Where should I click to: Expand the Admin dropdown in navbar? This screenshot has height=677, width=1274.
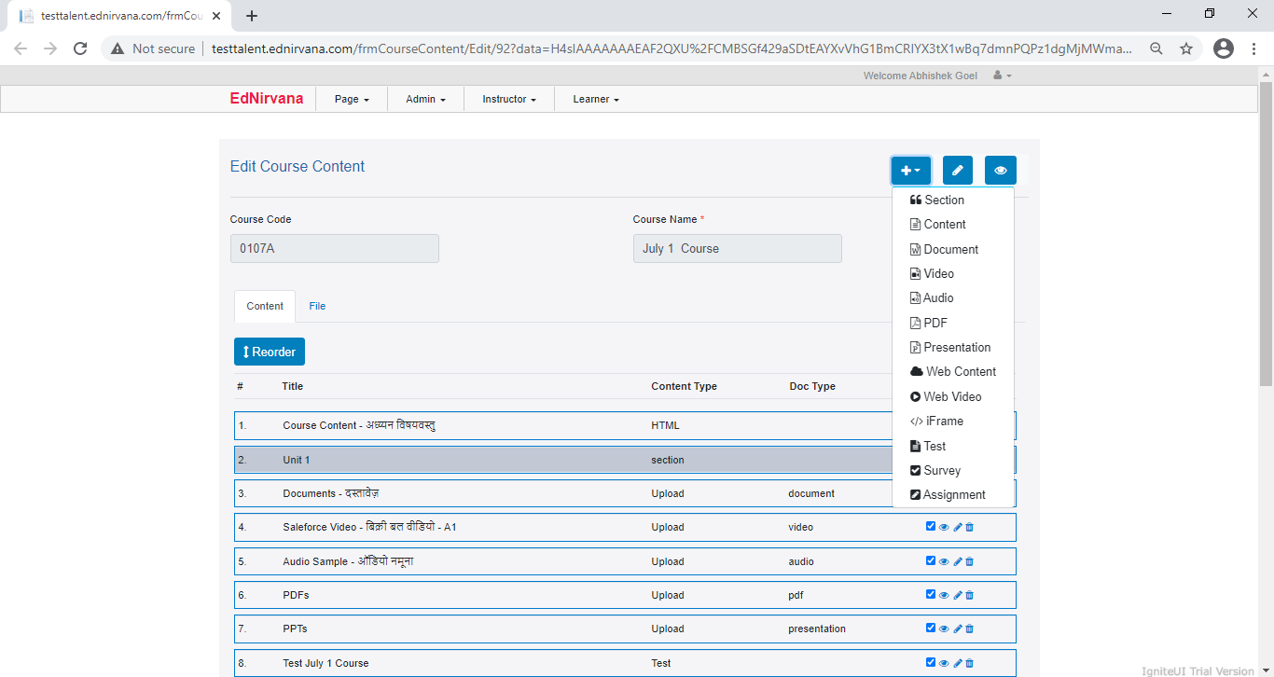[425, 99]
